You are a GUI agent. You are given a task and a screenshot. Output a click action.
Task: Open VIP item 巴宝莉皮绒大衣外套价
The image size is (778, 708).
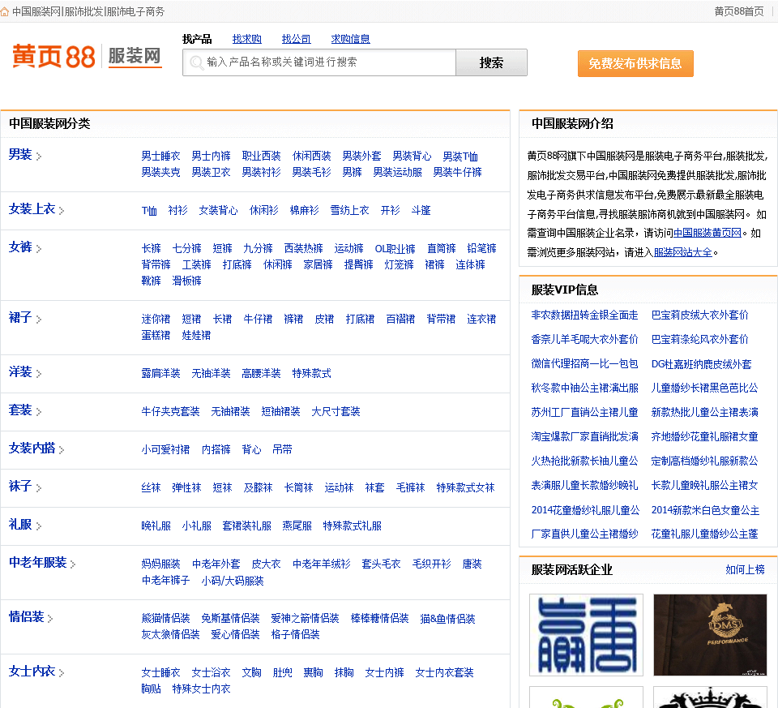tap(699, 315)
